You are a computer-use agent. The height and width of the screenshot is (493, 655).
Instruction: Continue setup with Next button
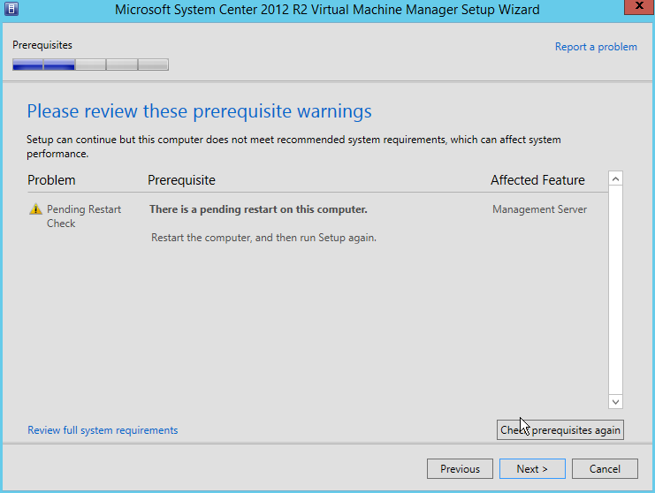click(532, 469)
